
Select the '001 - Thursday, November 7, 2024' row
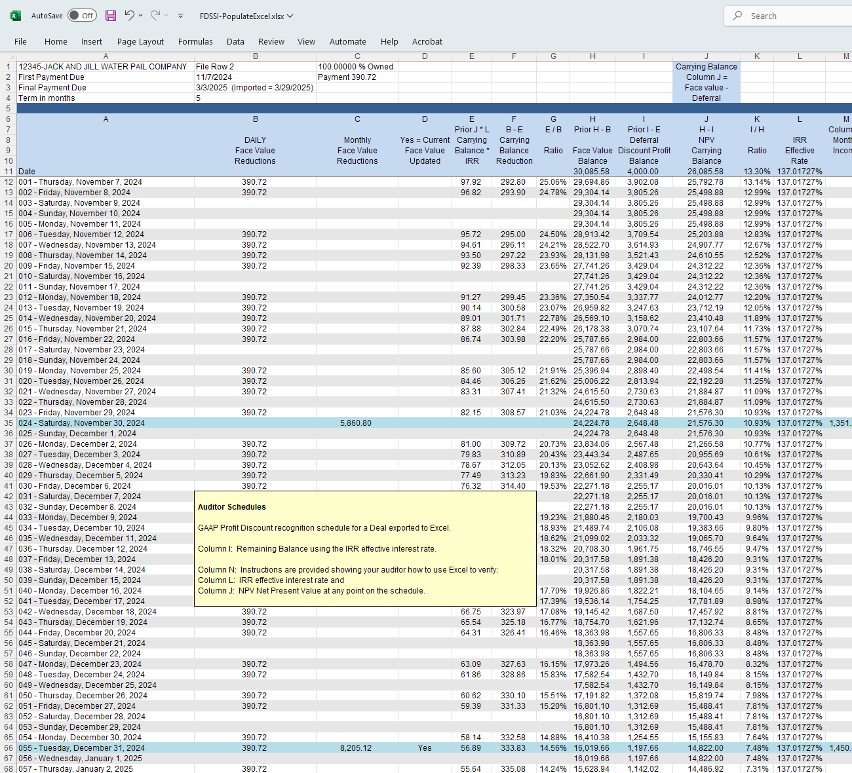[106, 182]
